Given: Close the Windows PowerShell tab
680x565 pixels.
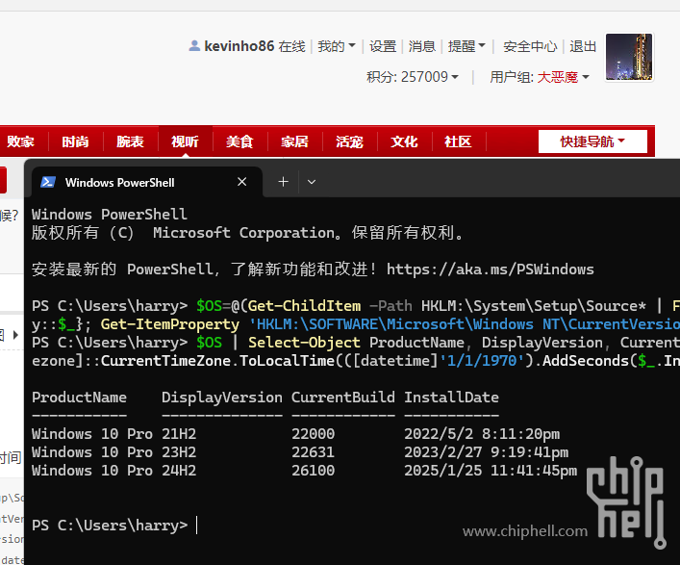Looking at the screenshot, I should pos(242,182).
